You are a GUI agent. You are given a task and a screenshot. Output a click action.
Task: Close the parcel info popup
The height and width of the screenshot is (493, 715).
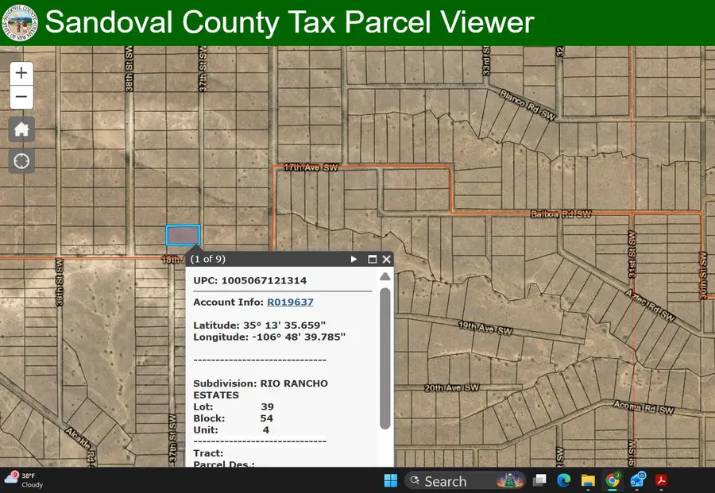[386, 259]
